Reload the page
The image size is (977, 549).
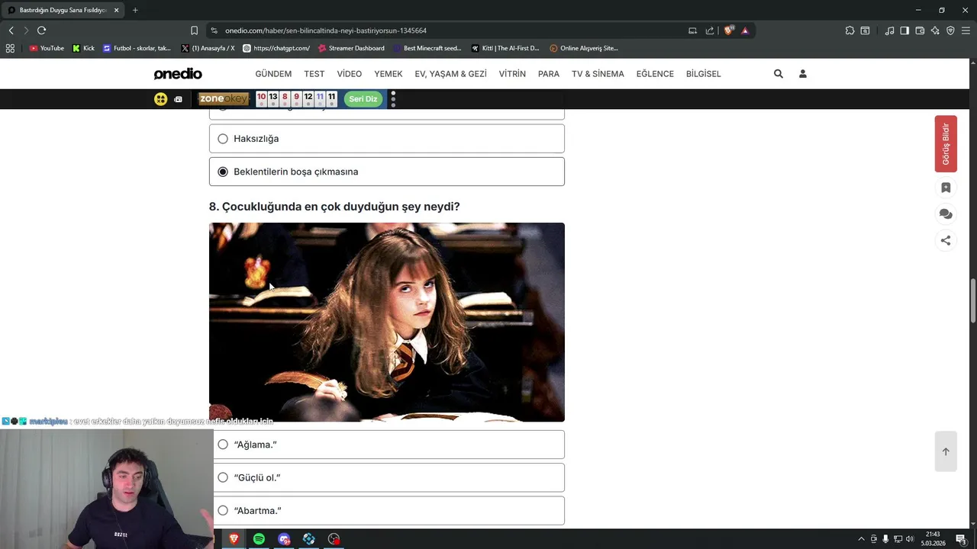(x=41, y=30)
